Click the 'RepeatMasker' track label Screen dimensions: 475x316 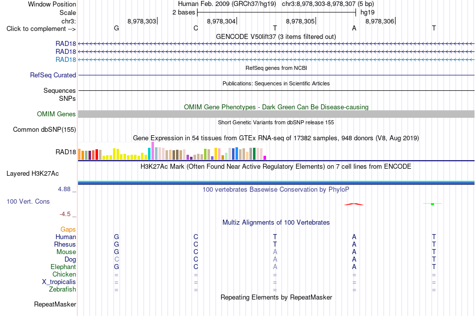(x=55, y=304)
